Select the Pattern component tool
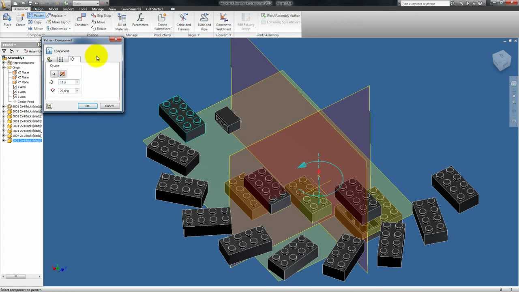This screenshot has width=519, height=292. click(36, 15)
